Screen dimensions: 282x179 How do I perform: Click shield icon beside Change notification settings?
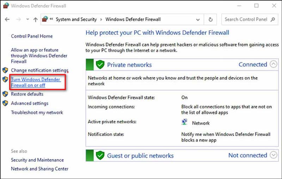click(5, 70)
